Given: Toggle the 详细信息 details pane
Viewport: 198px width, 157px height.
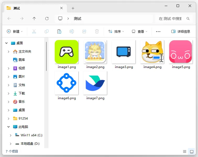Looking at the screenshot, I should (180, 31).
